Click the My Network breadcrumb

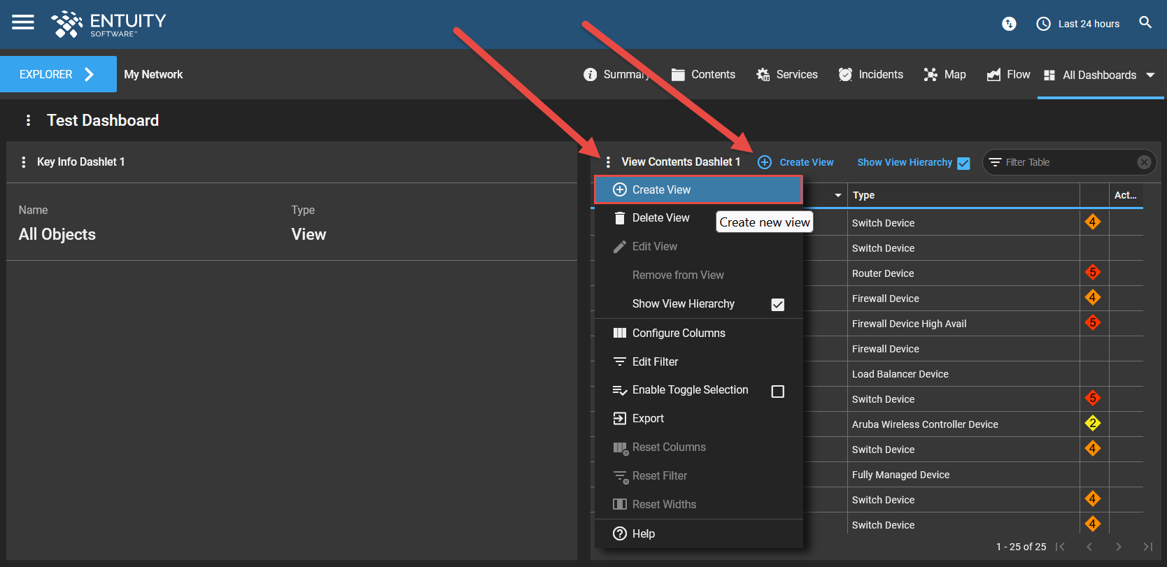click(x=153, y=74)
